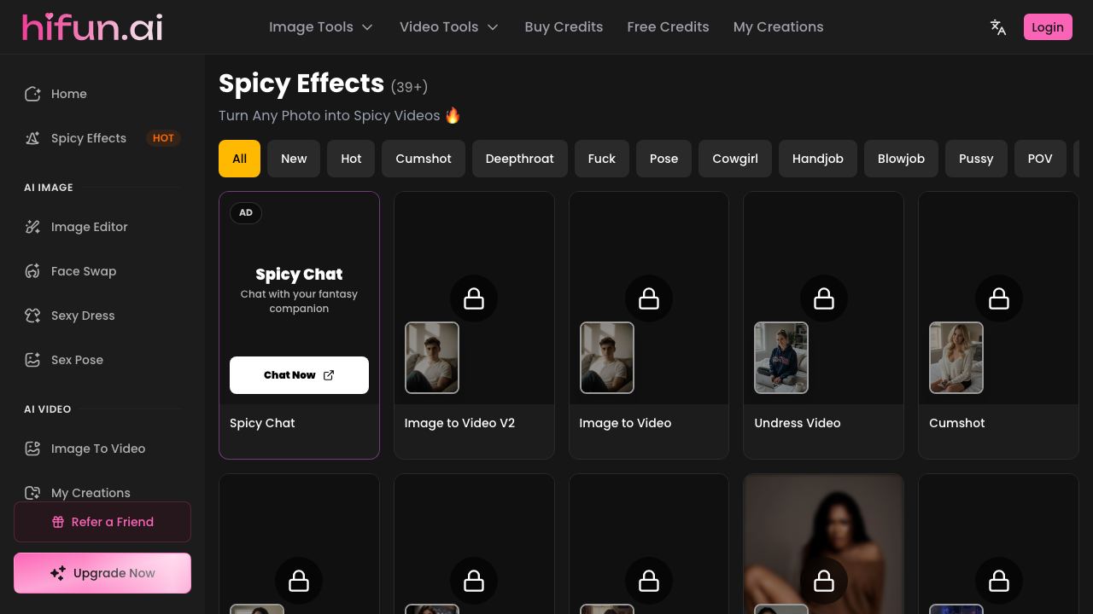Viewport: 1093px width, 614px height.
Task: Click the 'Undress Video' card title
Action: click(x=798, y=423)
